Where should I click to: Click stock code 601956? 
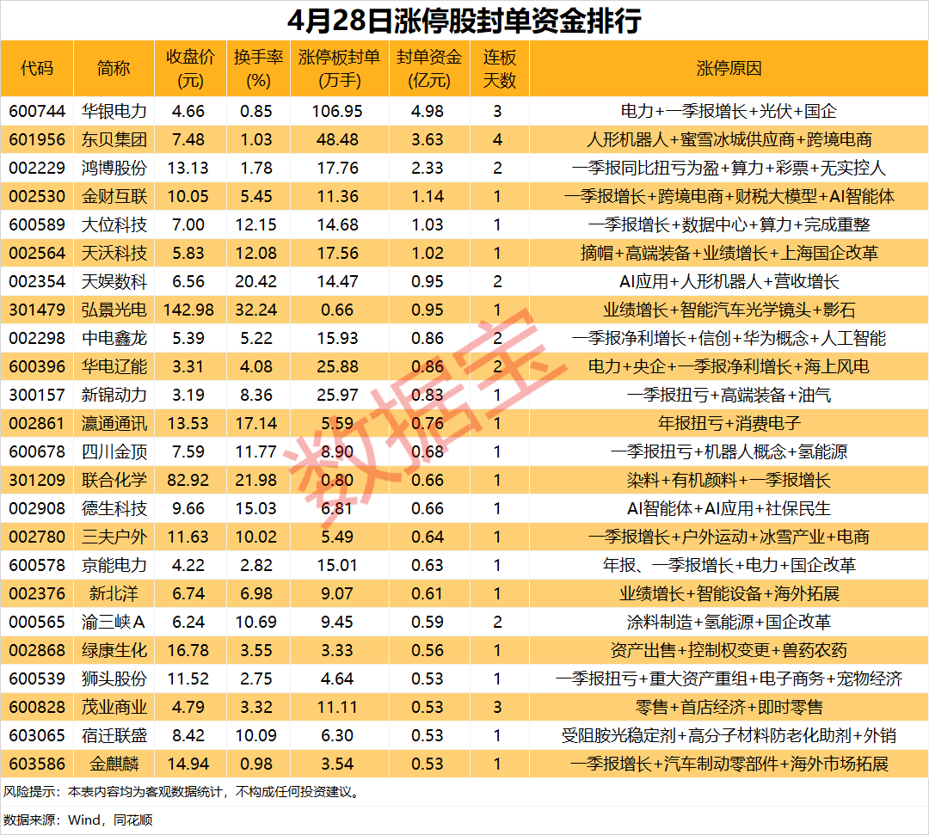click(37, 139)
